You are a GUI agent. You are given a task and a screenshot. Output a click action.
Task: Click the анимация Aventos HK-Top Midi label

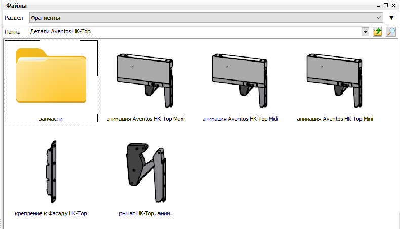pos(240,119)
